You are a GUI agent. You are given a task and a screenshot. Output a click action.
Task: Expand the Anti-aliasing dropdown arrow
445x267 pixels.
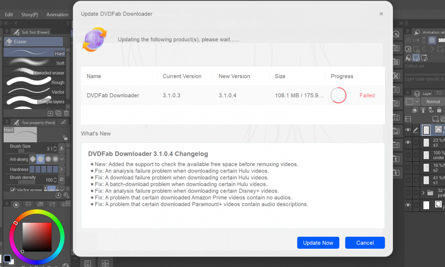pyautogui.click(x=62, y=159)
